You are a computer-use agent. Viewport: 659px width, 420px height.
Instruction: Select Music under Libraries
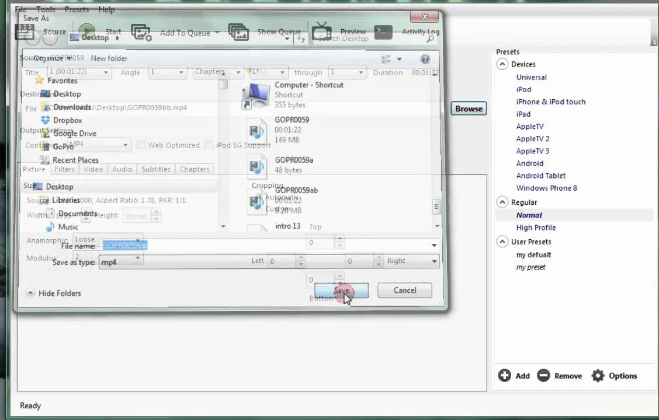68,227
